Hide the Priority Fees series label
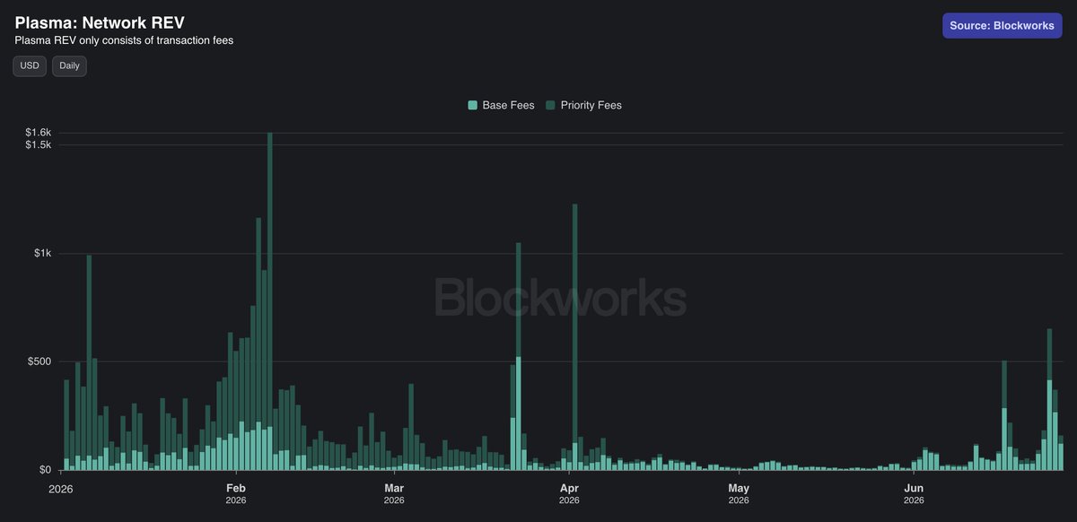Viewport: 1077px width, 522px height. coord(591,106)
